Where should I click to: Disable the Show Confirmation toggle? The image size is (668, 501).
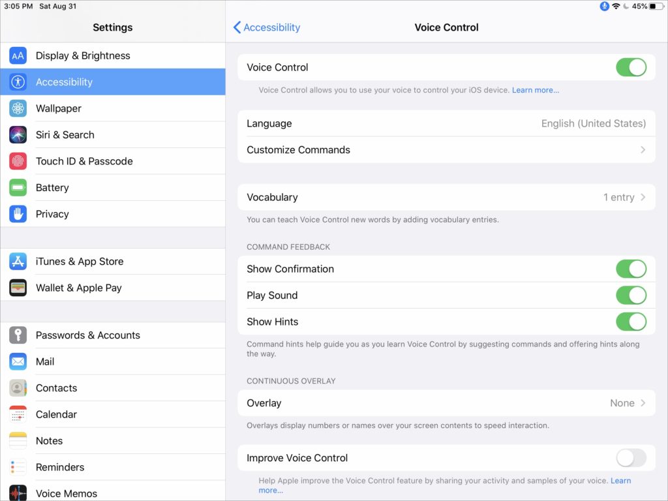point(631,269)
